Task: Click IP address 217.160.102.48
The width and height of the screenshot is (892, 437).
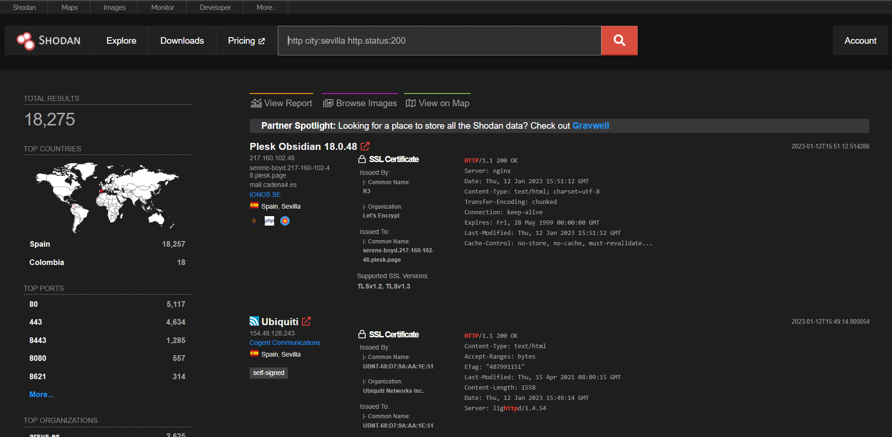Action: click(x=272, y=158)
